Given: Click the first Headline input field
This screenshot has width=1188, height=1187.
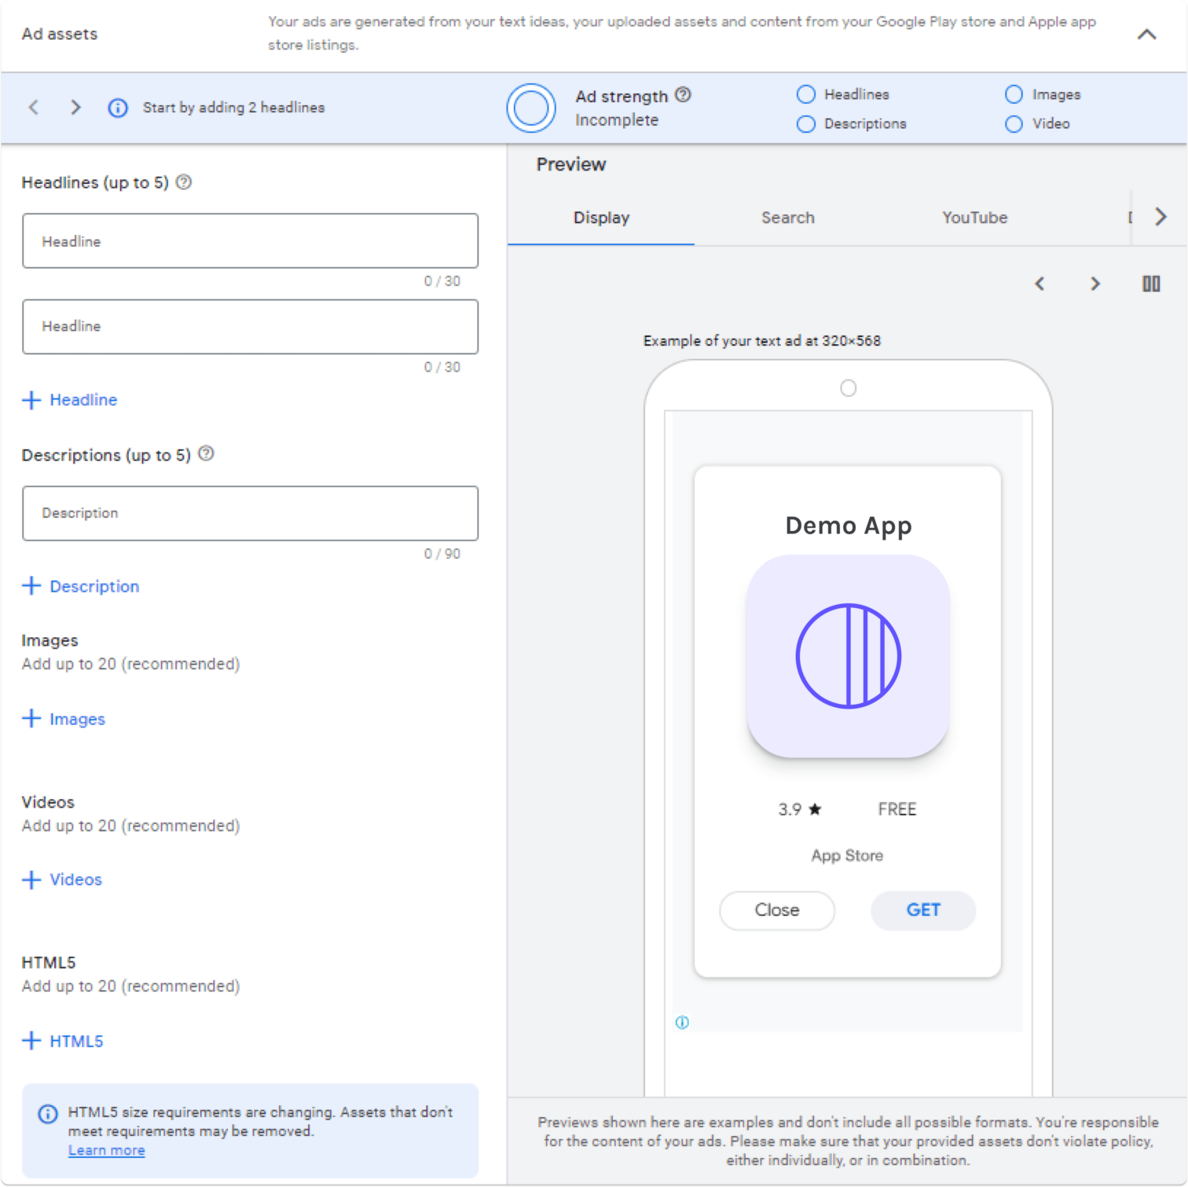Looking at the screenshot, I should 250,240.
